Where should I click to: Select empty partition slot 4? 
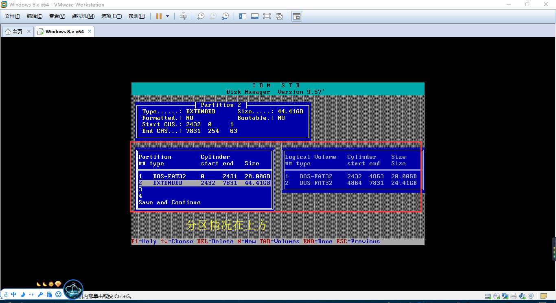(205, 196)
